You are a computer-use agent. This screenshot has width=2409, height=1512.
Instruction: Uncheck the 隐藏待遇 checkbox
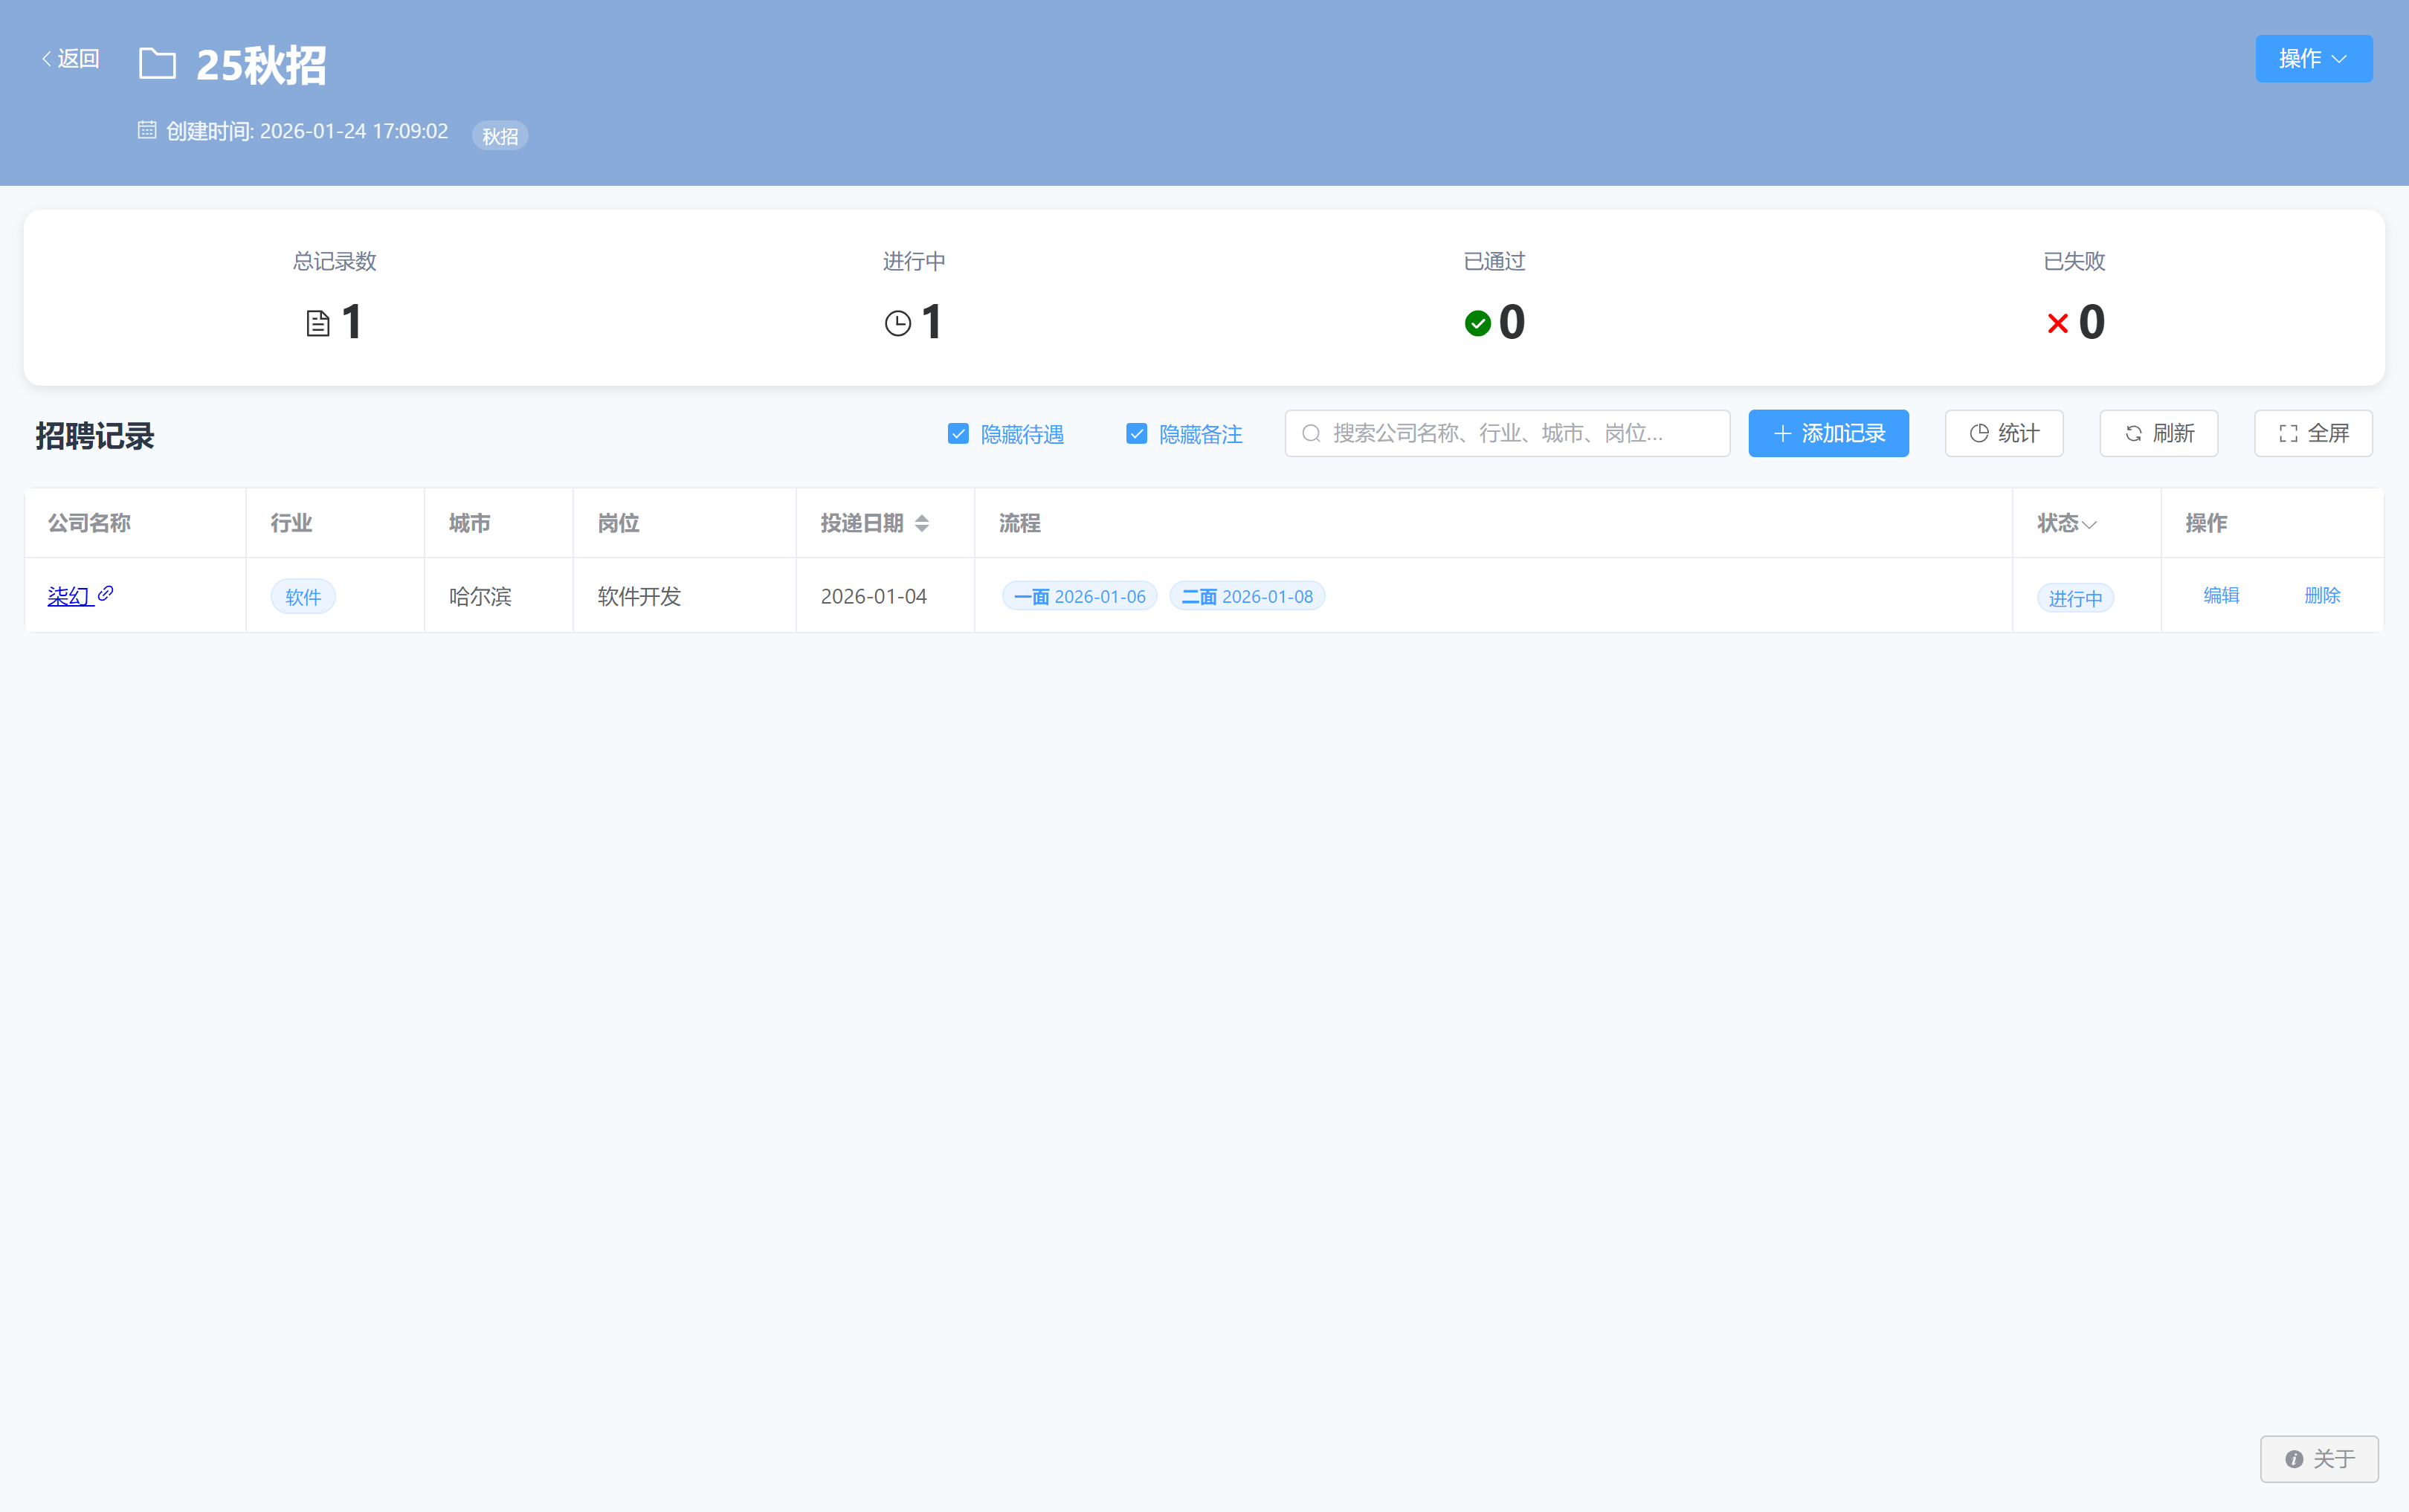pos(958,433)
